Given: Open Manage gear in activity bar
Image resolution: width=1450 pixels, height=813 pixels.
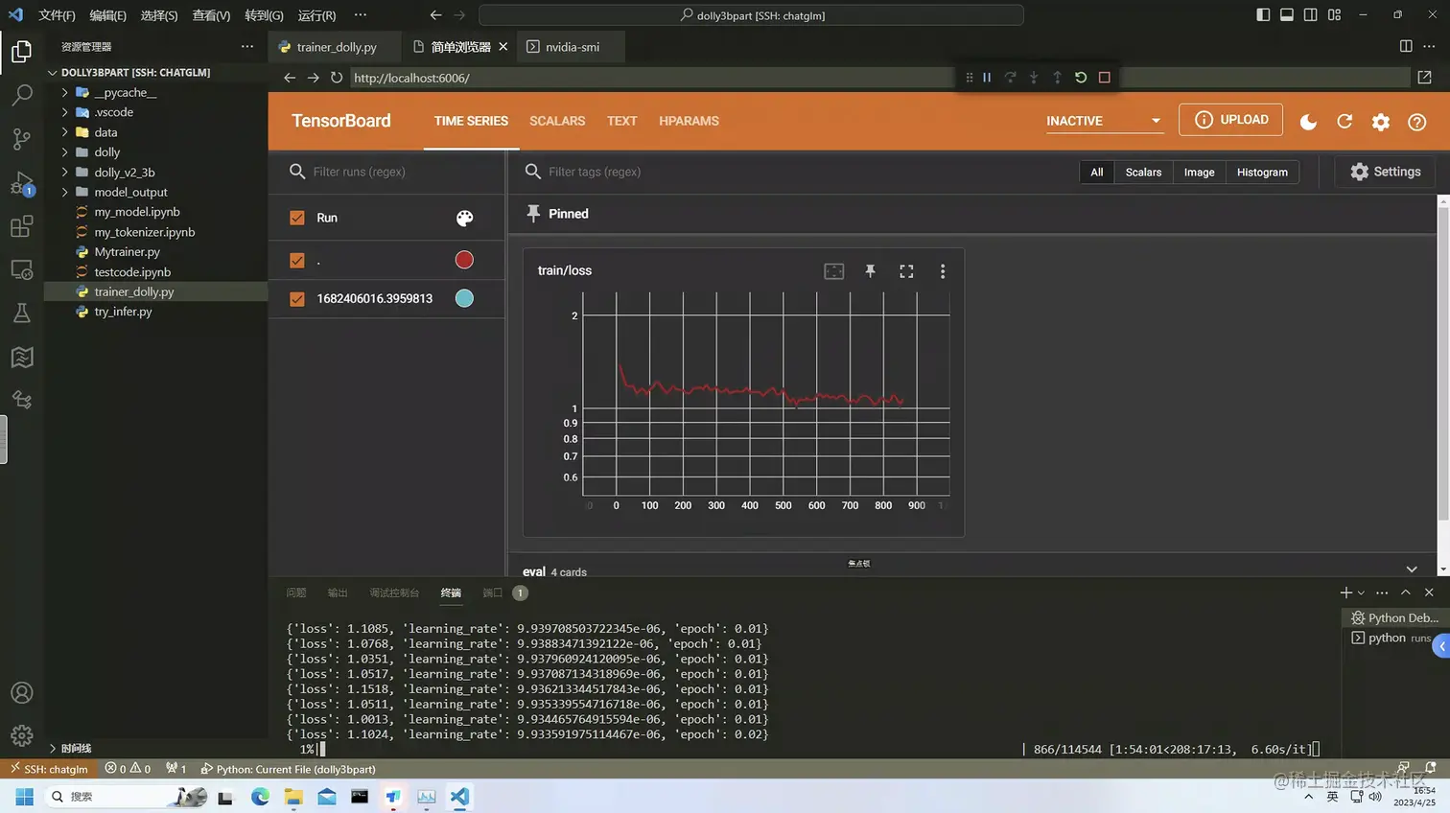Looking at the screenshot, I should click(21, 735).
